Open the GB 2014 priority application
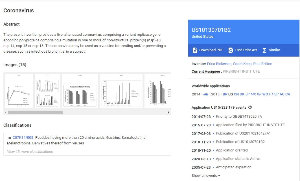The height and width of the screenshot is (181, 300). pos(206,94)
